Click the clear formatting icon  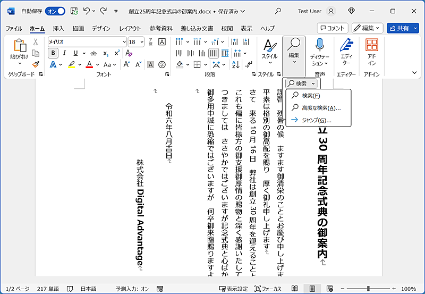[x=129, y=53]
